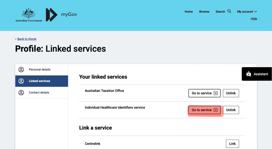Open search via the magnifying glass icon
Image resolution: width=272 pixels, height=149 pixels.
coord(229,11)
